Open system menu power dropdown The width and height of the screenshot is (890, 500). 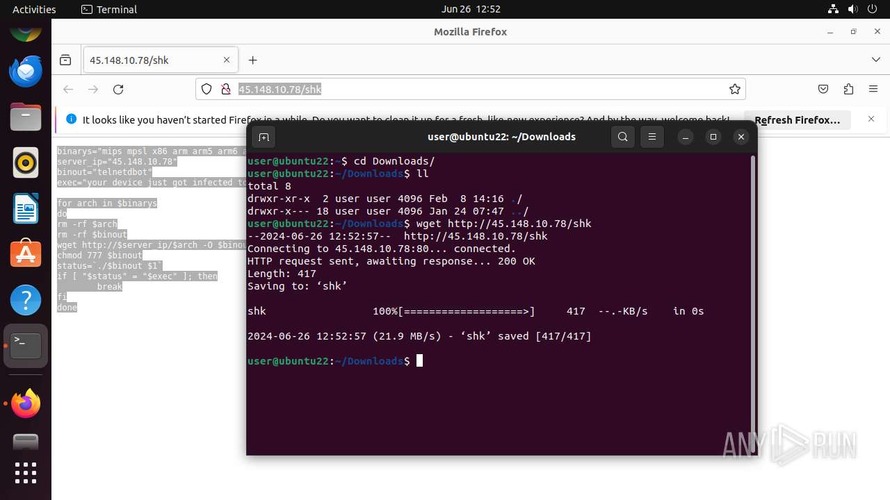coord(873,9)
